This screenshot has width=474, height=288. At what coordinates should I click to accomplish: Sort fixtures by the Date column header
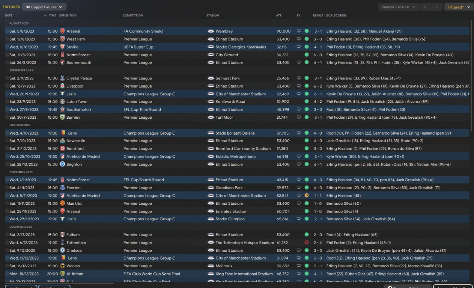9,16
